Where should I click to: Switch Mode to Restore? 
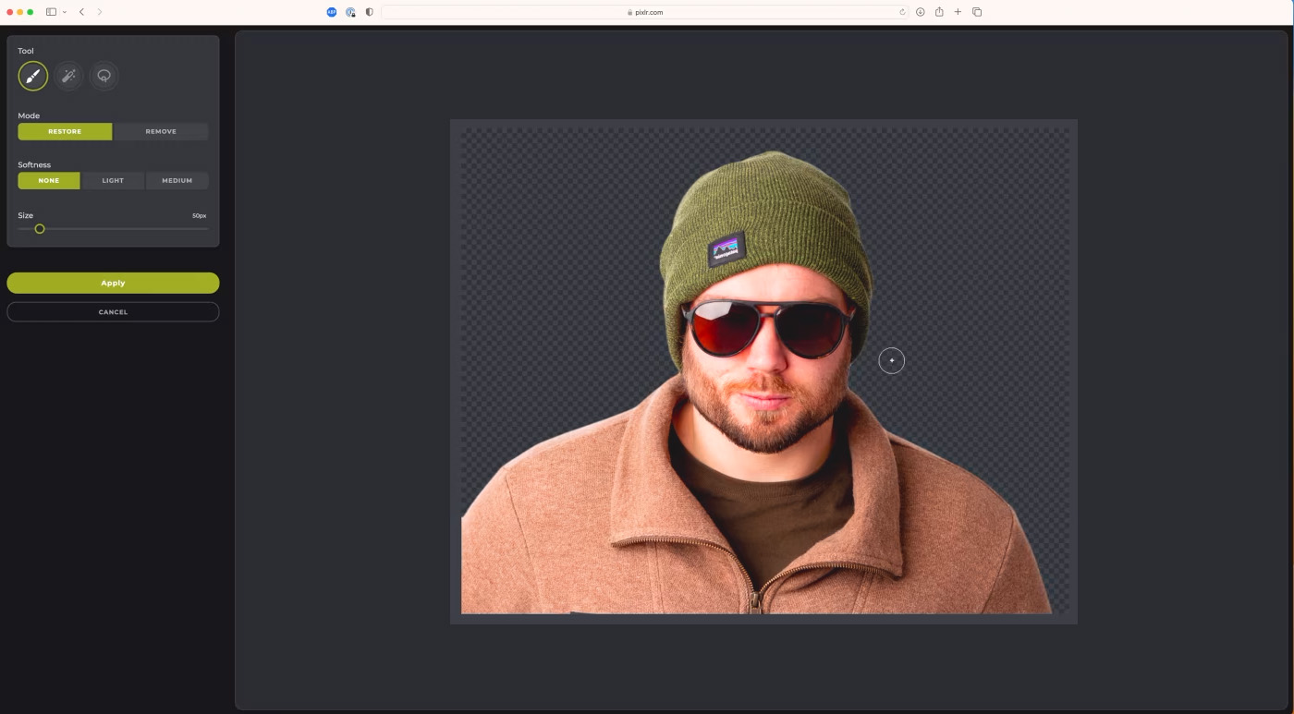(65, 131)
